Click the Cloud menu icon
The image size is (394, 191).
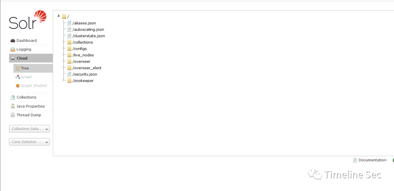coord(13,58)
